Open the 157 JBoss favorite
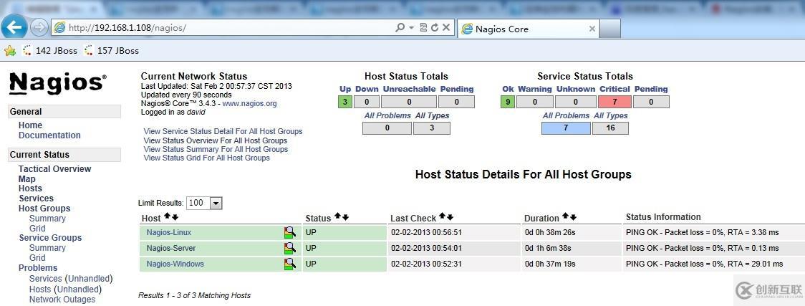 pyautogui.click(x=112, y=50)
